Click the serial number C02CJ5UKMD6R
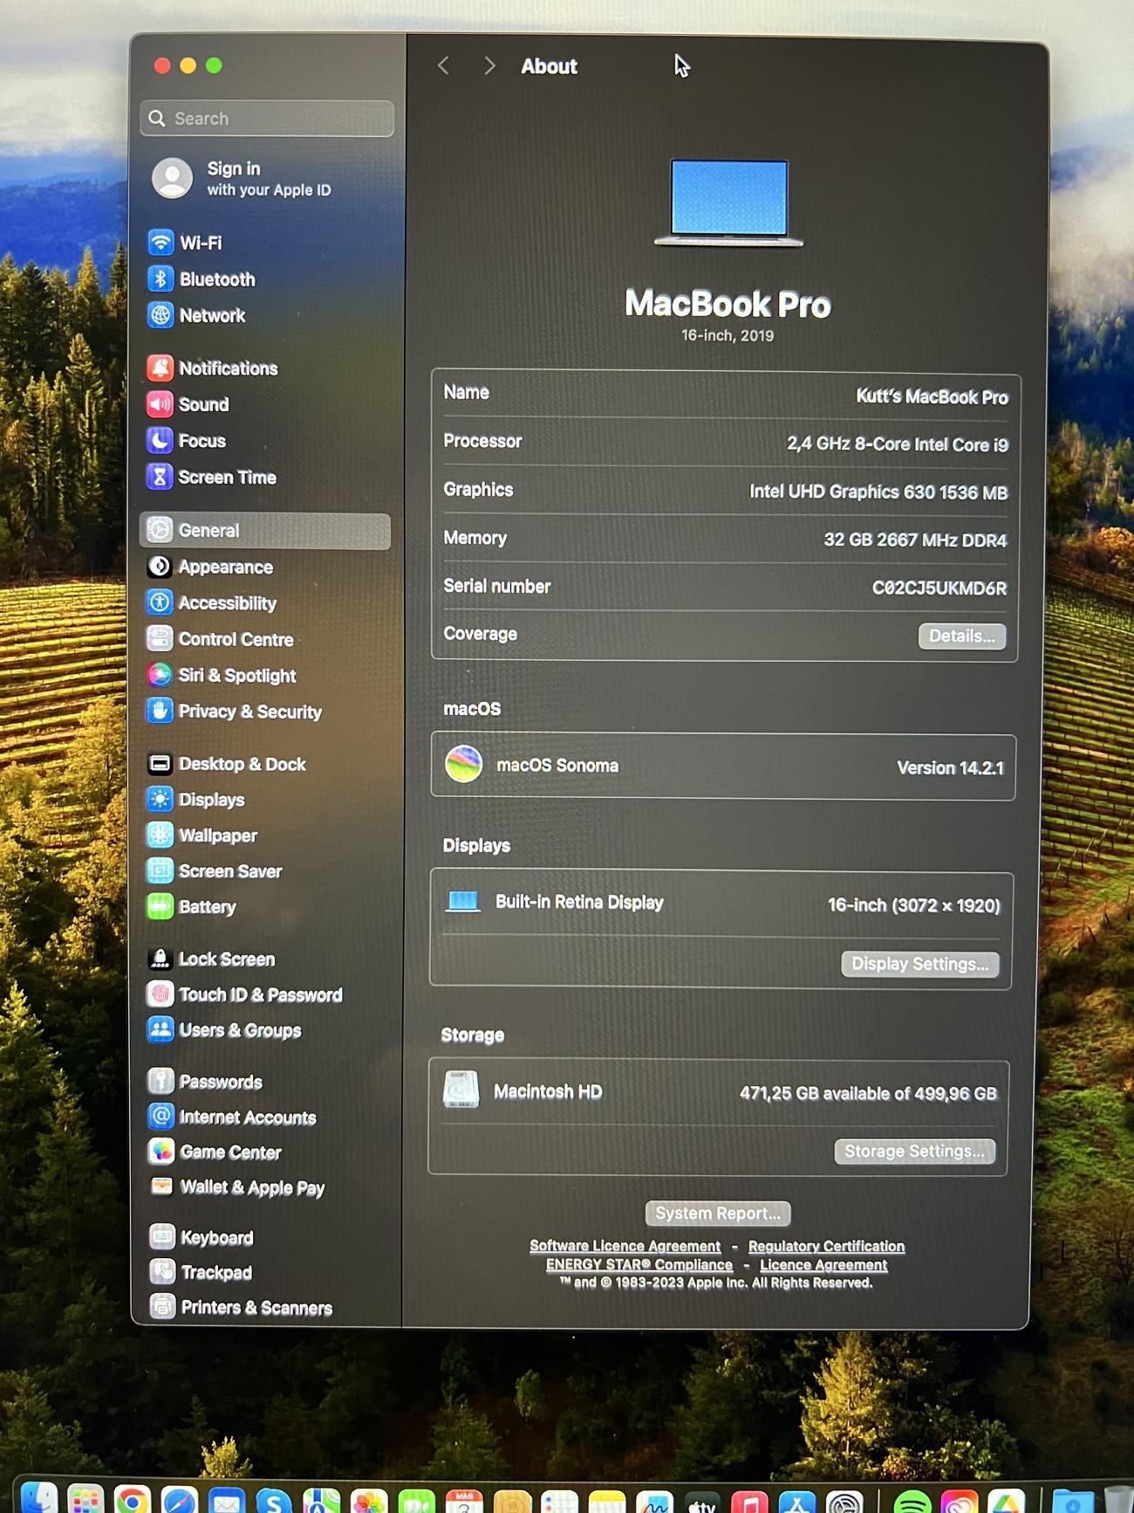The width and height of the screenshot is (1134, 1513). coord(939,588)
